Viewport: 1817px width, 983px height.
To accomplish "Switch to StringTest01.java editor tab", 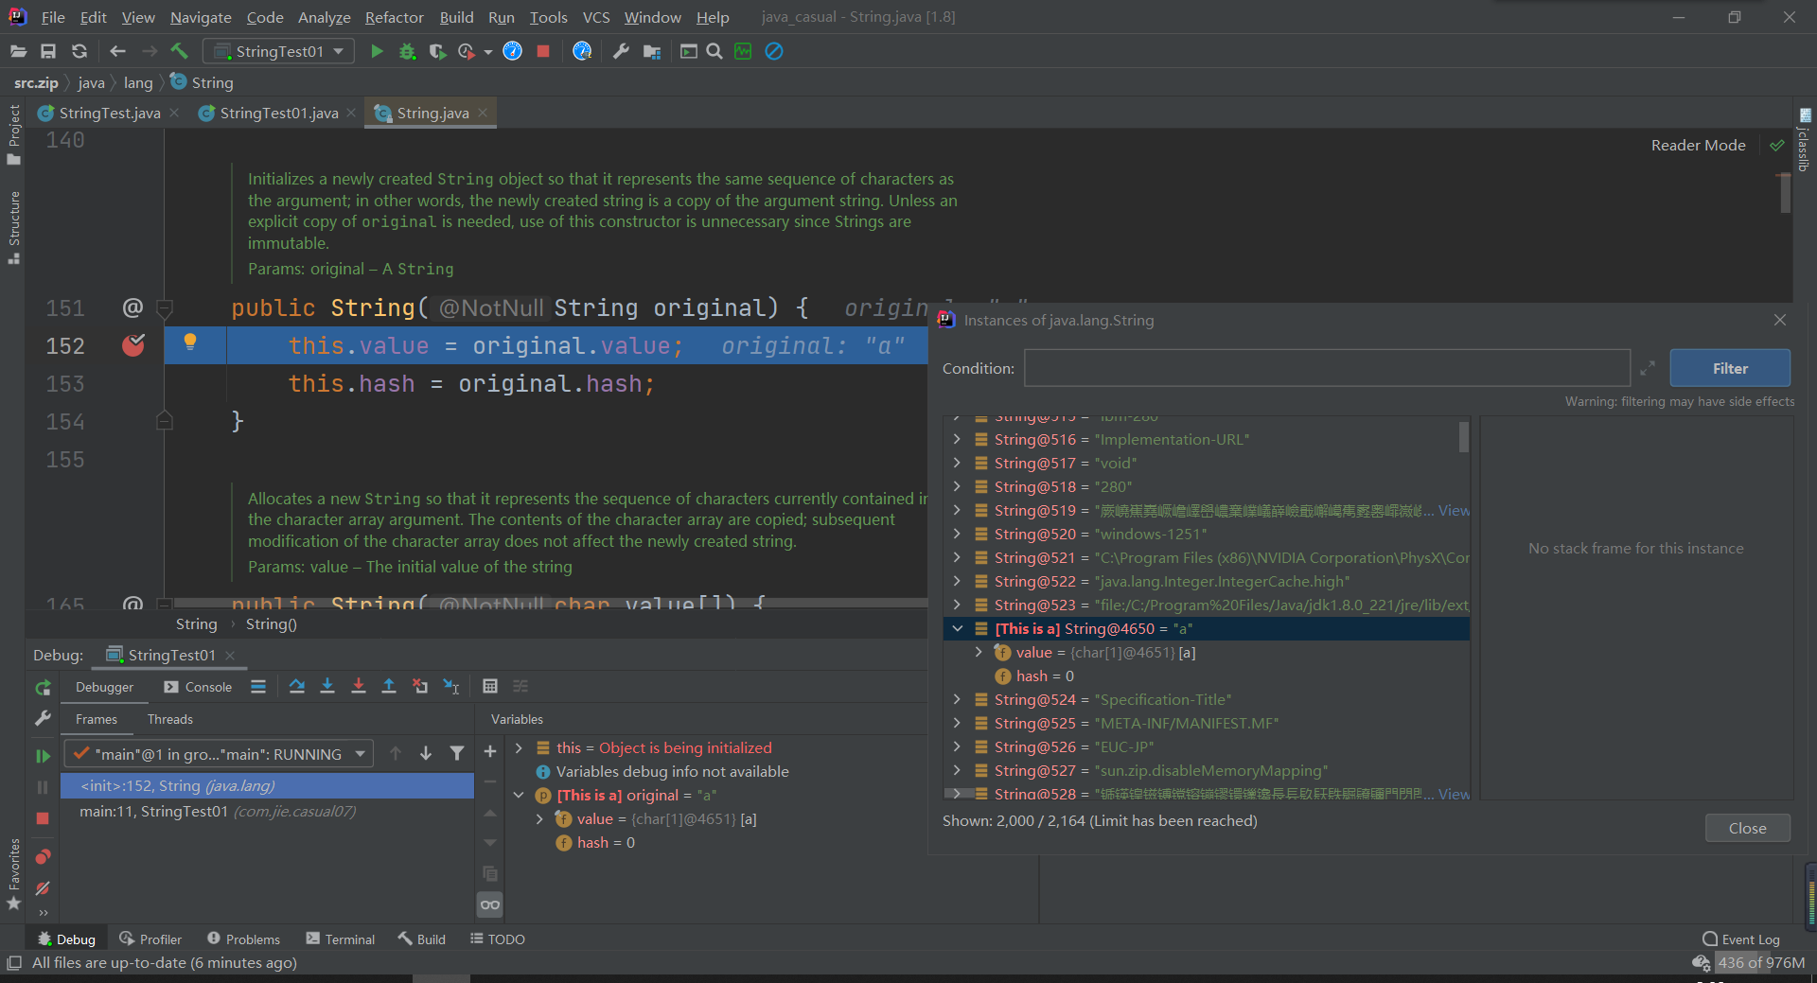I will [x=278, y=113].
